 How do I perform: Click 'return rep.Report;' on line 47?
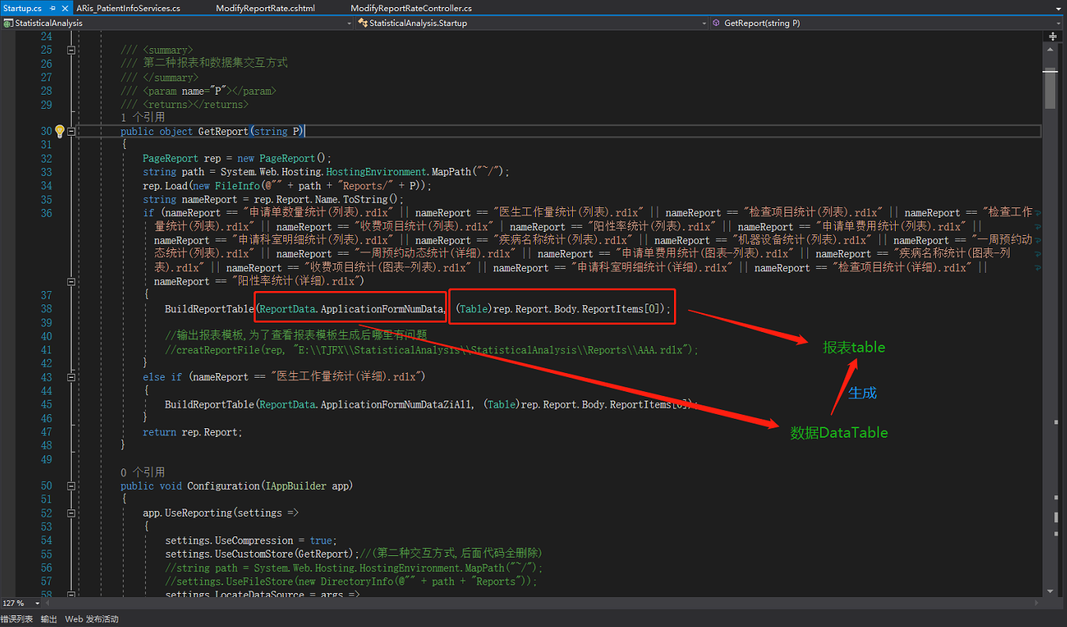tap(193, 432)
